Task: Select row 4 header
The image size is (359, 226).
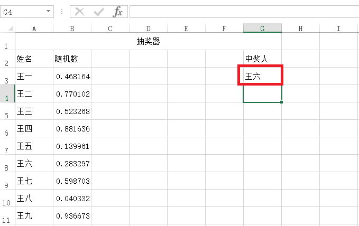Action: tap(7, 93)
